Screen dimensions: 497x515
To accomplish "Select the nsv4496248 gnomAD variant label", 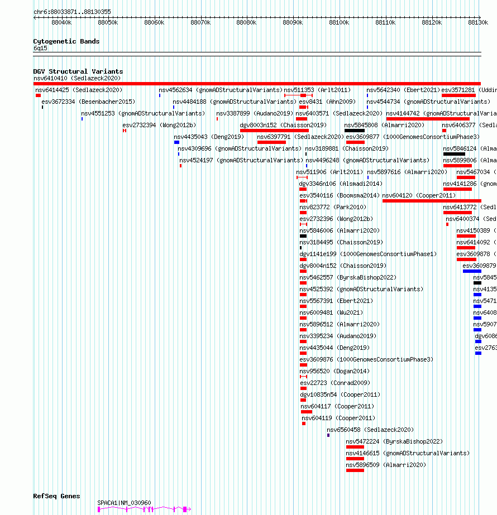I will (x=367, y=160).
